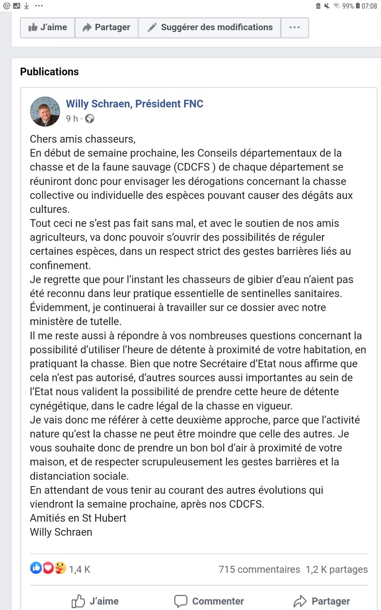The height and width of the screenshot is (610, 381).
Task: Open the three-dots more options menu
Action: pos(294,28)
